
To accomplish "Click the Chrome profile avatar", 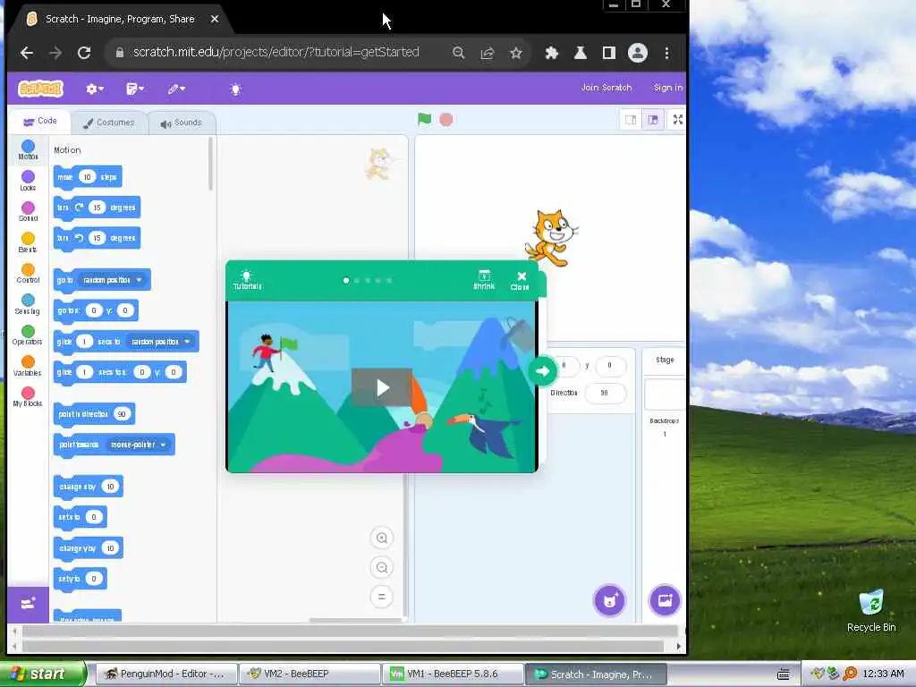I will pos(637,53).
